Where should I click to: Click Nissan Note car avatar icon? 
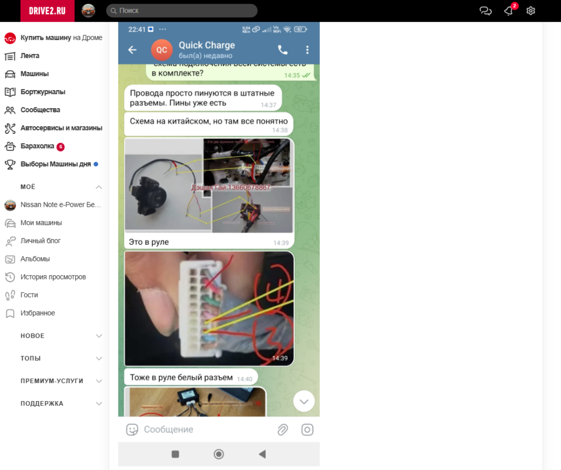(10, 205)
